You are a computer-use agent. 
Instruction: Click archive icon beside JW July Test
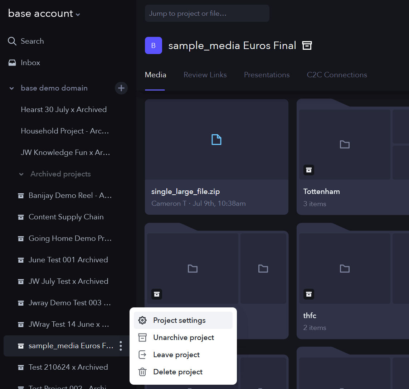21,282
